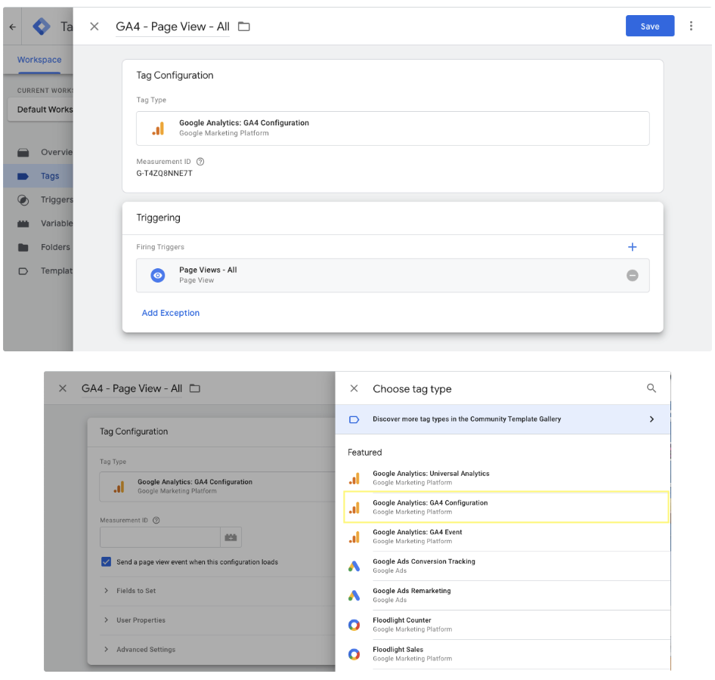Click the Folders sidebar icon

tap(23, 248)
